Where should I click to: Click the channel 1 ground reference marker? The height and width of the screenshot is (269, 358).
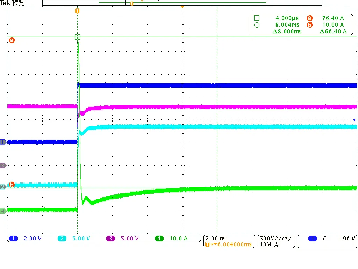(3, 143)
